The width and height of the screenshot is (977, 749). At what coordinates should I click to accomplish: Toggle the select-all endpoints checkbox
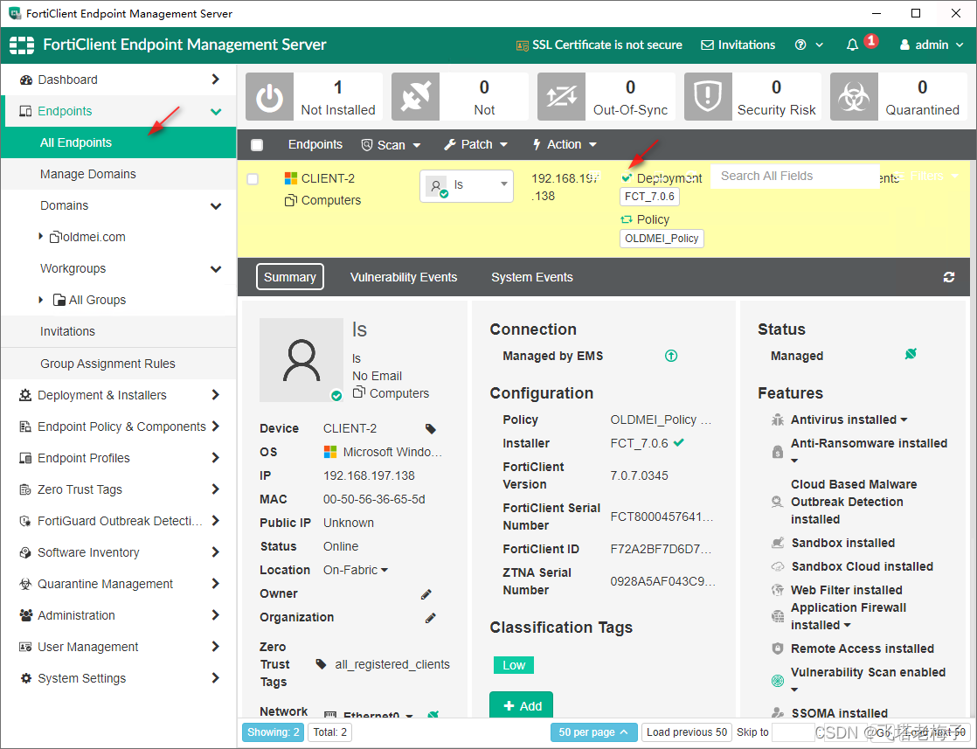tap(257, 145)
